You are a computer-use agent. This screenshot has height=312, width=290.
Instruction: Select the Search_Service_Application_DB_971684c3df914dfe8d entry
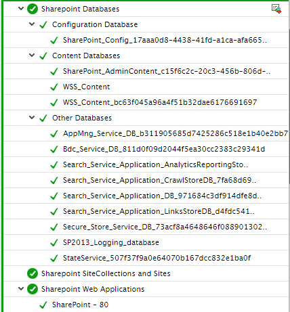click(x=162, y=196)
